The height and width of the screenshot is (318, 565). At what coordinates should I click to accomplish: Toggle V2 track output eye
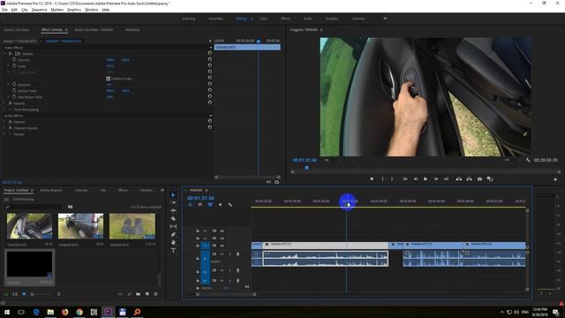click(222, 238)
